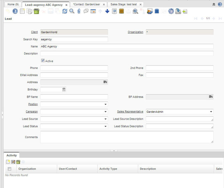Check the select-all checkbox in Activity grid
This screenshot has height=188, width=224.
coord(9,169)
